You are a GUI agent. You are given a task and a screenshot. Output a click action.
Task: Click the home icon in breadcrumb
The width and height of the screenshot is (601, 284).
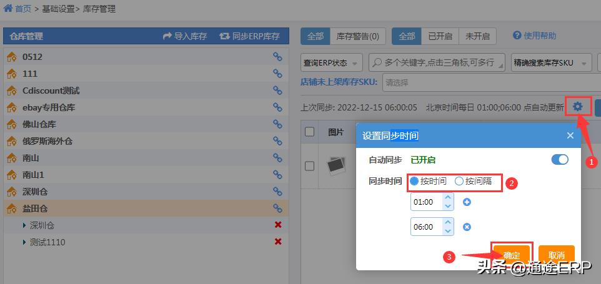click(x=7, y=8)
